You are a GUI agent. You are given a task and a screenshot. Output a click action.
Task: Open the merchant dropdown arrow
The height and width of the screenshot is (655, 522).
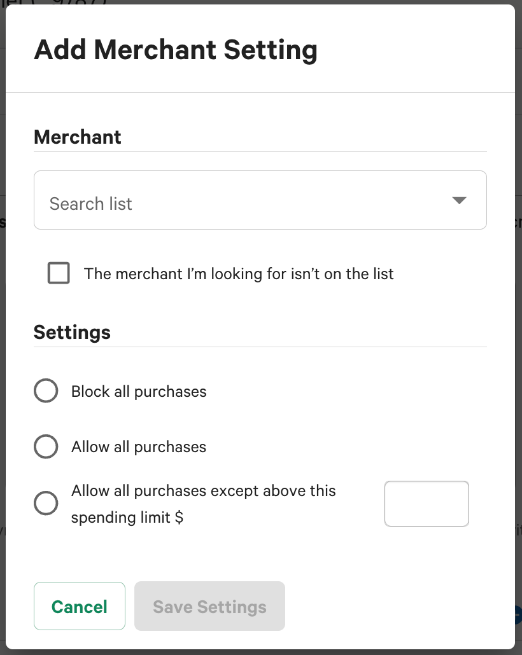pos(459,201)
